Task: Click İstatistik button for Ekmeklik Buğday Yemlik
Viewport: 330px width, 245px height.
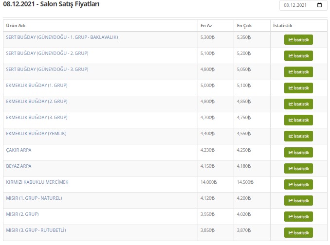Action: pos(298,136)
